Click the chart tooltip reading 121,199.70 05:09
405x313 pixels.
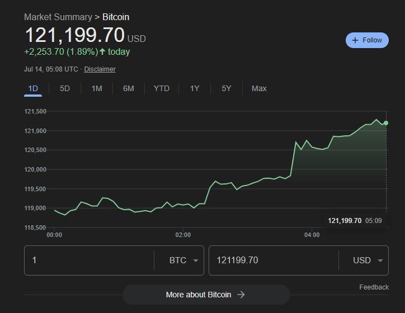(x=355, y=221)
